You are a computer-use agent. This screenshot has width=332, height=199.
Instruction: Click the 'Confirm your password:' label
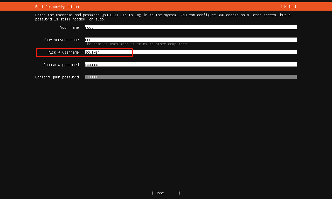click(58, 77)
